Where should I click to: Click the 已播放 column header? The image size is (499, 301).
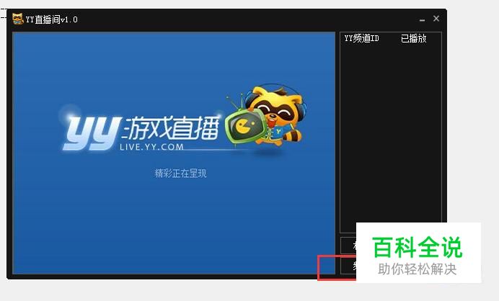(x=413, y=38)
